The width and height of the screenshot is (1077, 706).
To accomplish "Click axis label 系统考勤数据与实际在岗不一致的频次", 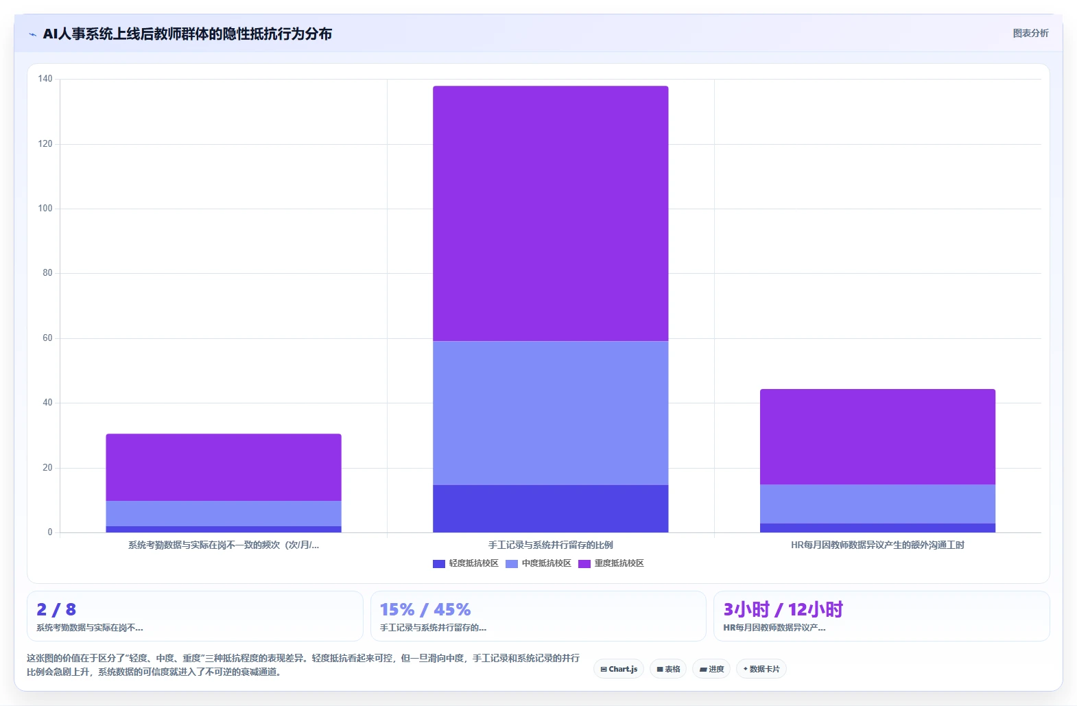I will click(224, 545).
